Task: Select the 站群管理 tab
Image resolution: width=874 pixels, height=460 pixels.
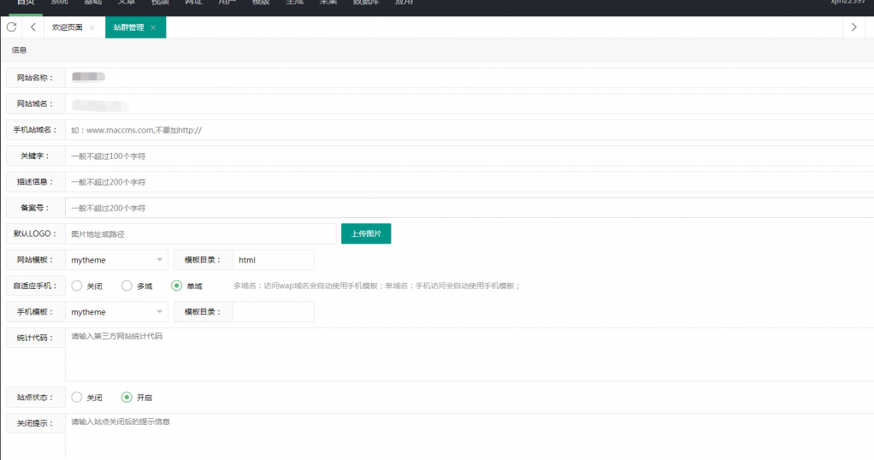Action: point(129,27)
